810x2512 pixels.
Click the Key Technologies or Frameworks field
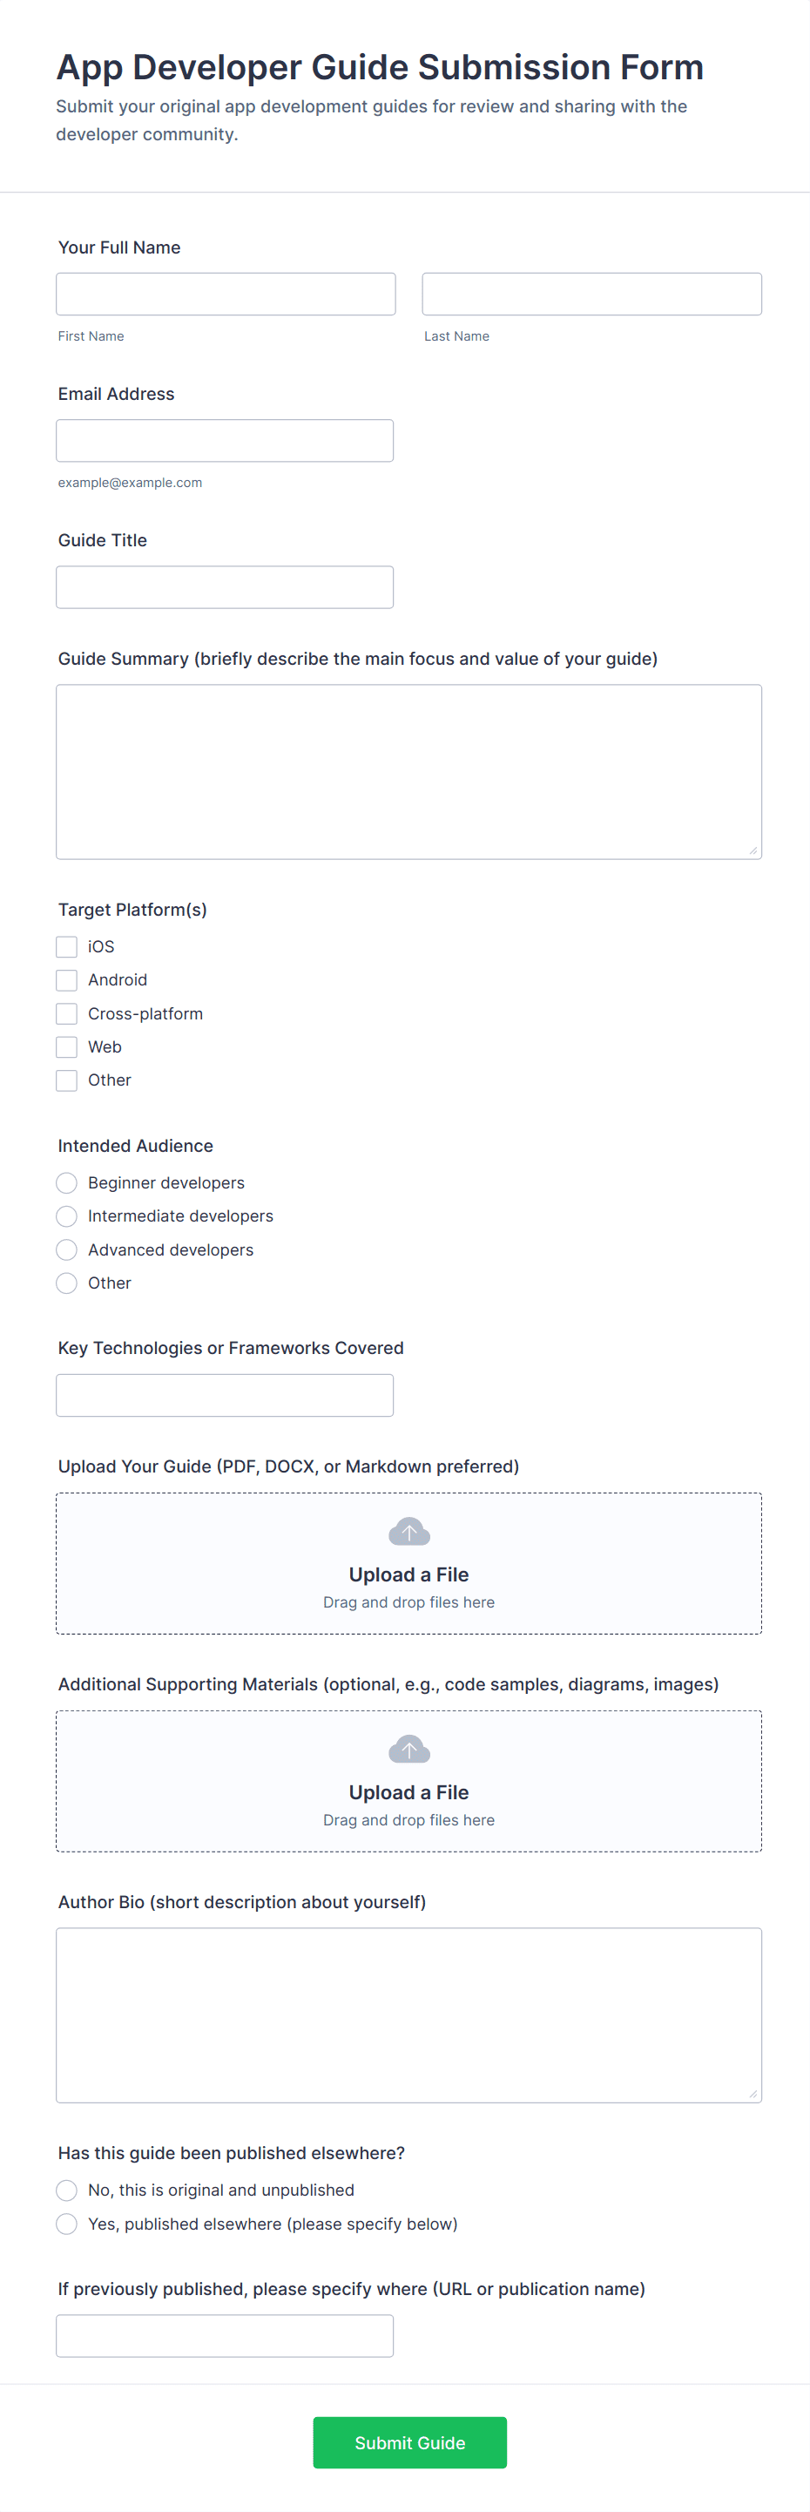click(x=224, y=1394)
